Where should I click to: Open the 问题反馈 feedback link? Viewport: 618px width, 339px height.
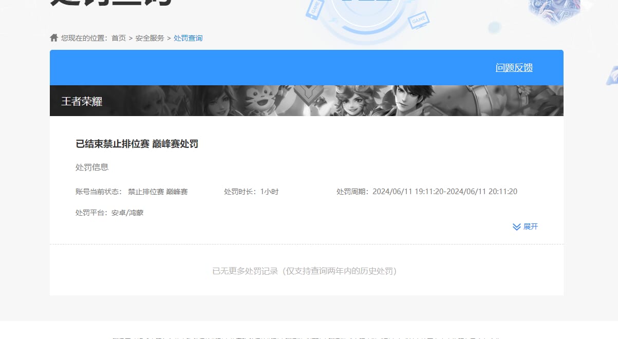point(514,68)
